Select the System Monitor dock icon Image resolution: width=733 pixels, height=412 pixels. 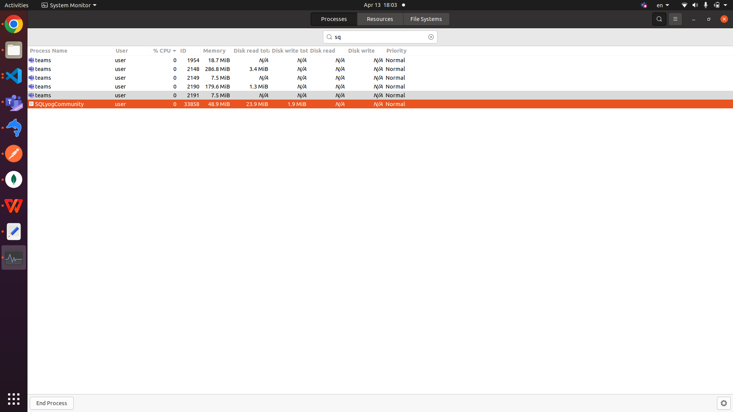point(14,257)
